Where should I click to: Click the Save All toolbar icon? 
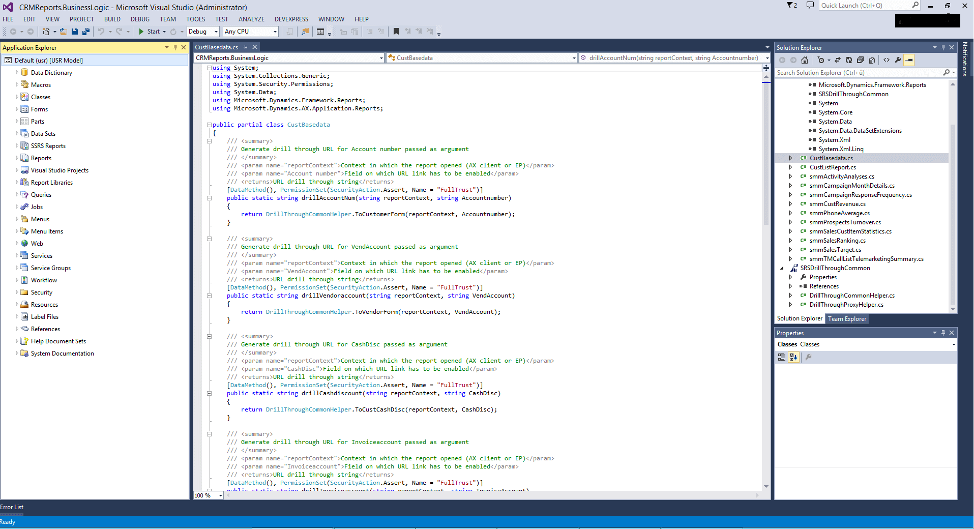click(x=86, y=32)
